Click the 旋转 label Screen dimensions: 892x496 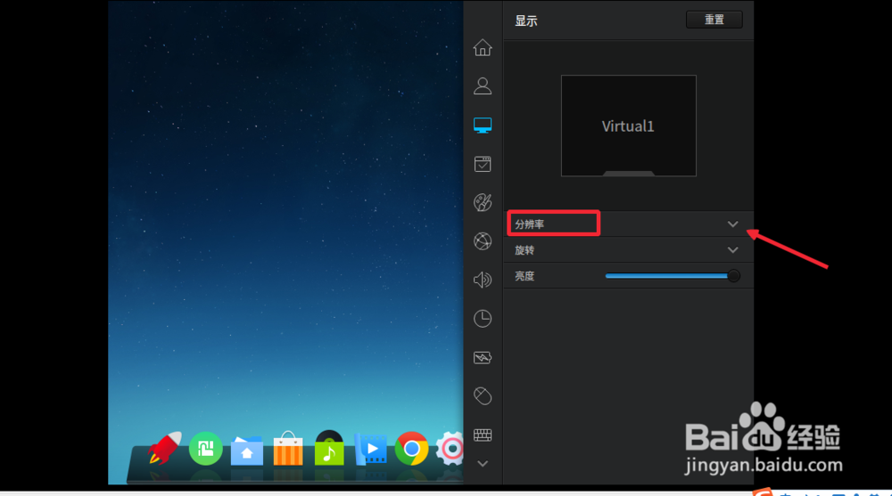click(524, 250)
